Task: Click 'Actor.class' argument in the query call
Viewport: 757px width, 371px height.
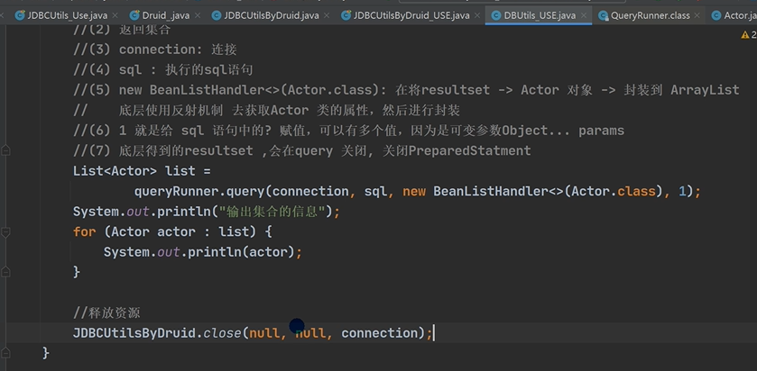Action: 612,191
